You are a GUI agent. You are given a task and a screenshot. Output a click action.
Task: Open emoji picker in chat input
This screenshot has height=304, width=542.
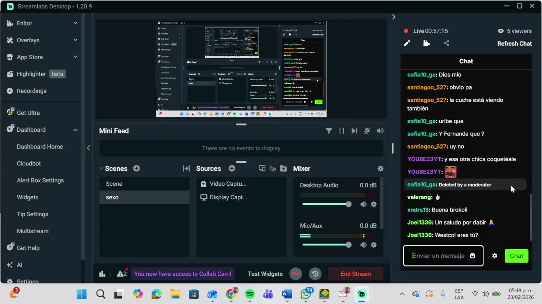pos(473,256)
